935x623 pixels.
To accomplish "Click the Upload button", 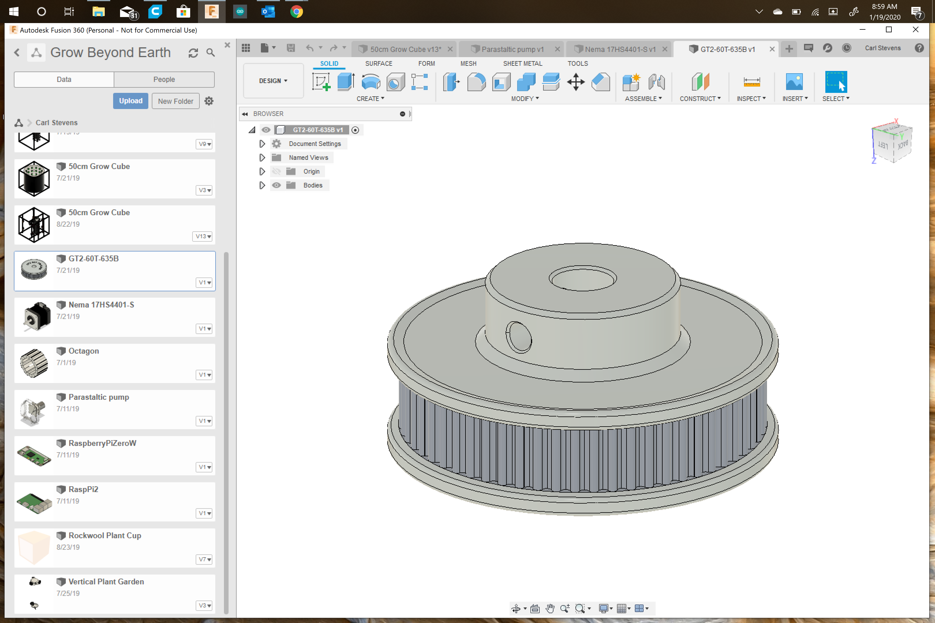I will click(x=130, y=101).
